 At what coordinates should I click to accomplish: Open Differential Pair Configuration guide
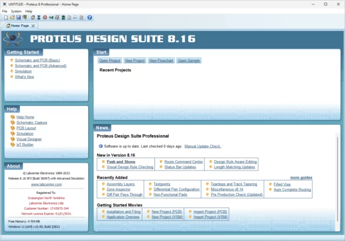pos(177,189)
